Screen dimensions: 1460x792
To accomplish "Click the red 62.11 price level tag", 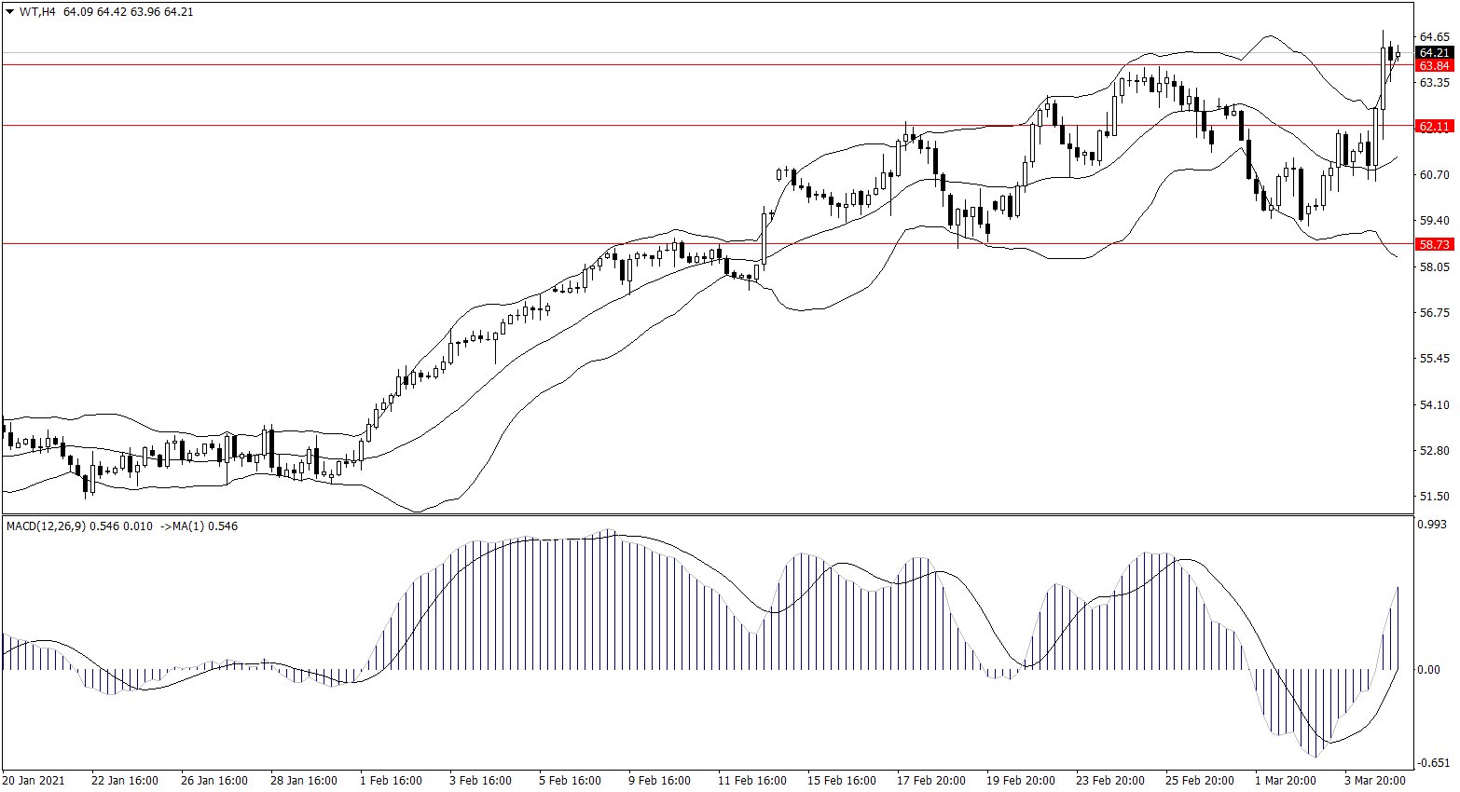I will (x=1434, y=127).
